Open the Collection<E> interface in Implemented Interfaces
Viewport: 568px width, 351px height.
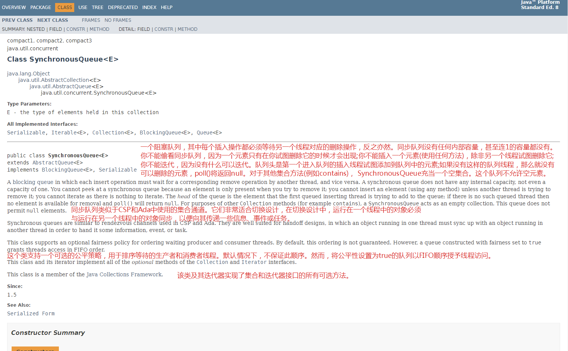tap(113, 133)
